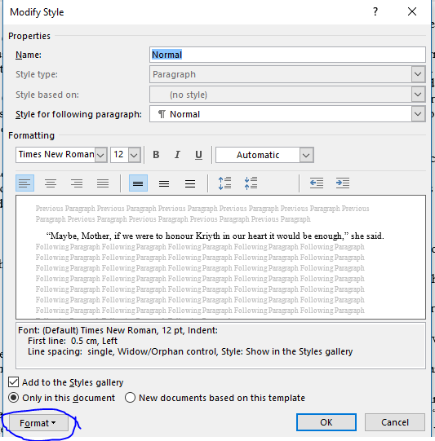435x441 pixels.
Task: Align paragraph text to the right
Action: (77, 183)
